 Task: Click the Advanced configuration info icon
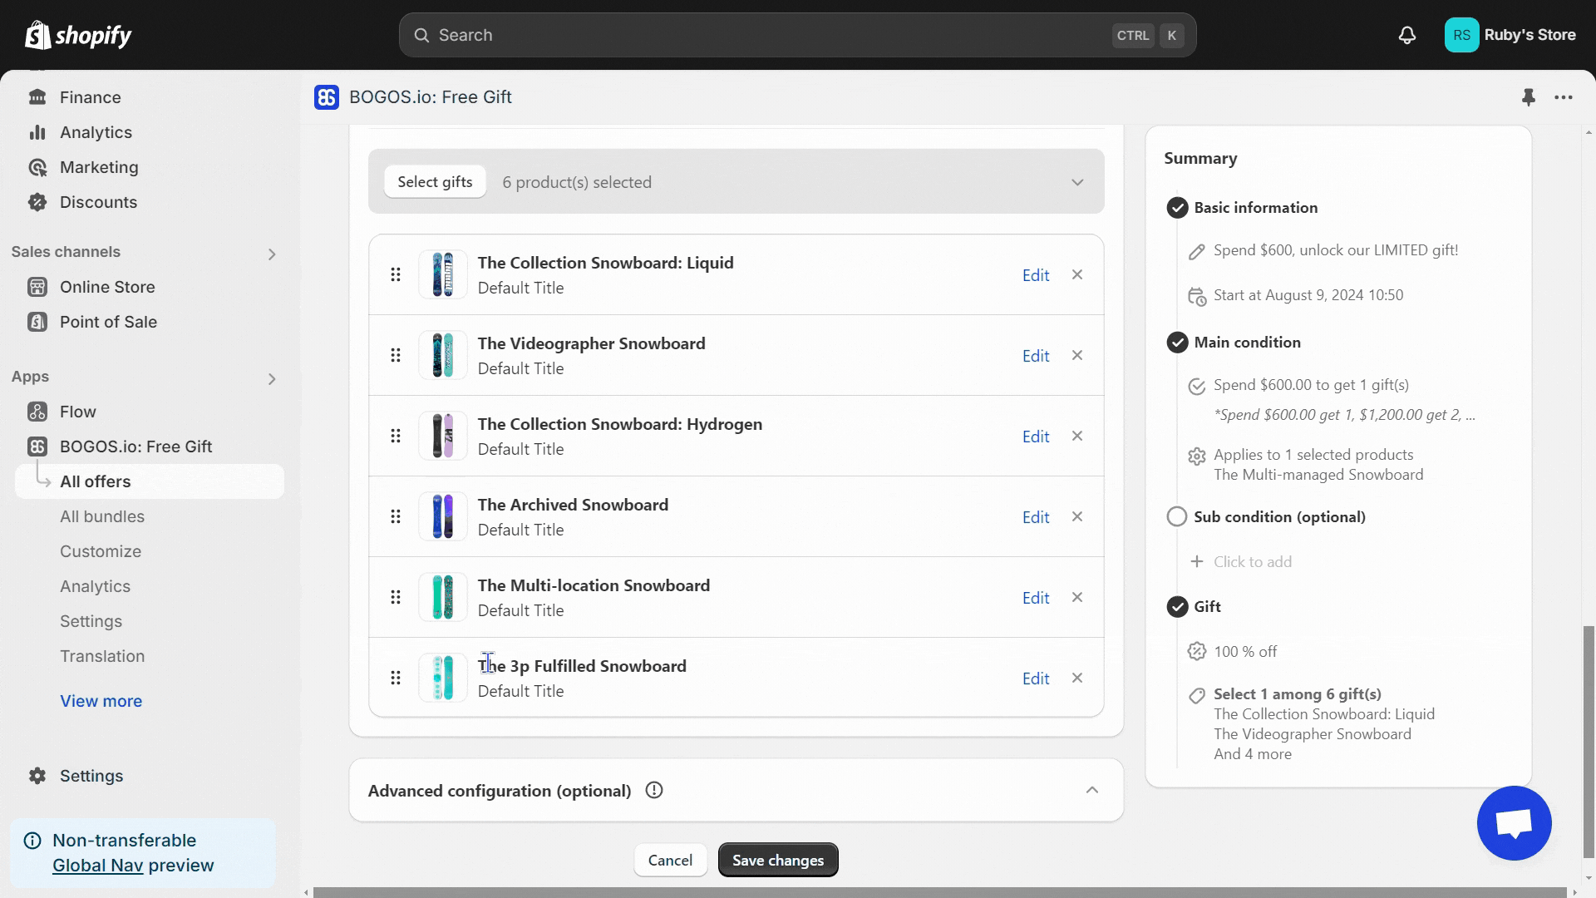pyautogui.click(x=654, y=790)
